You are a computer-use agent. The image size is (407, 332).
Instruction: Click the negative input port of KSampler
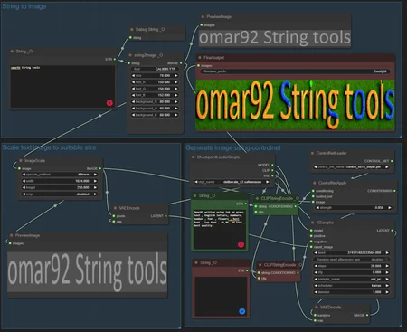[311, 242]
